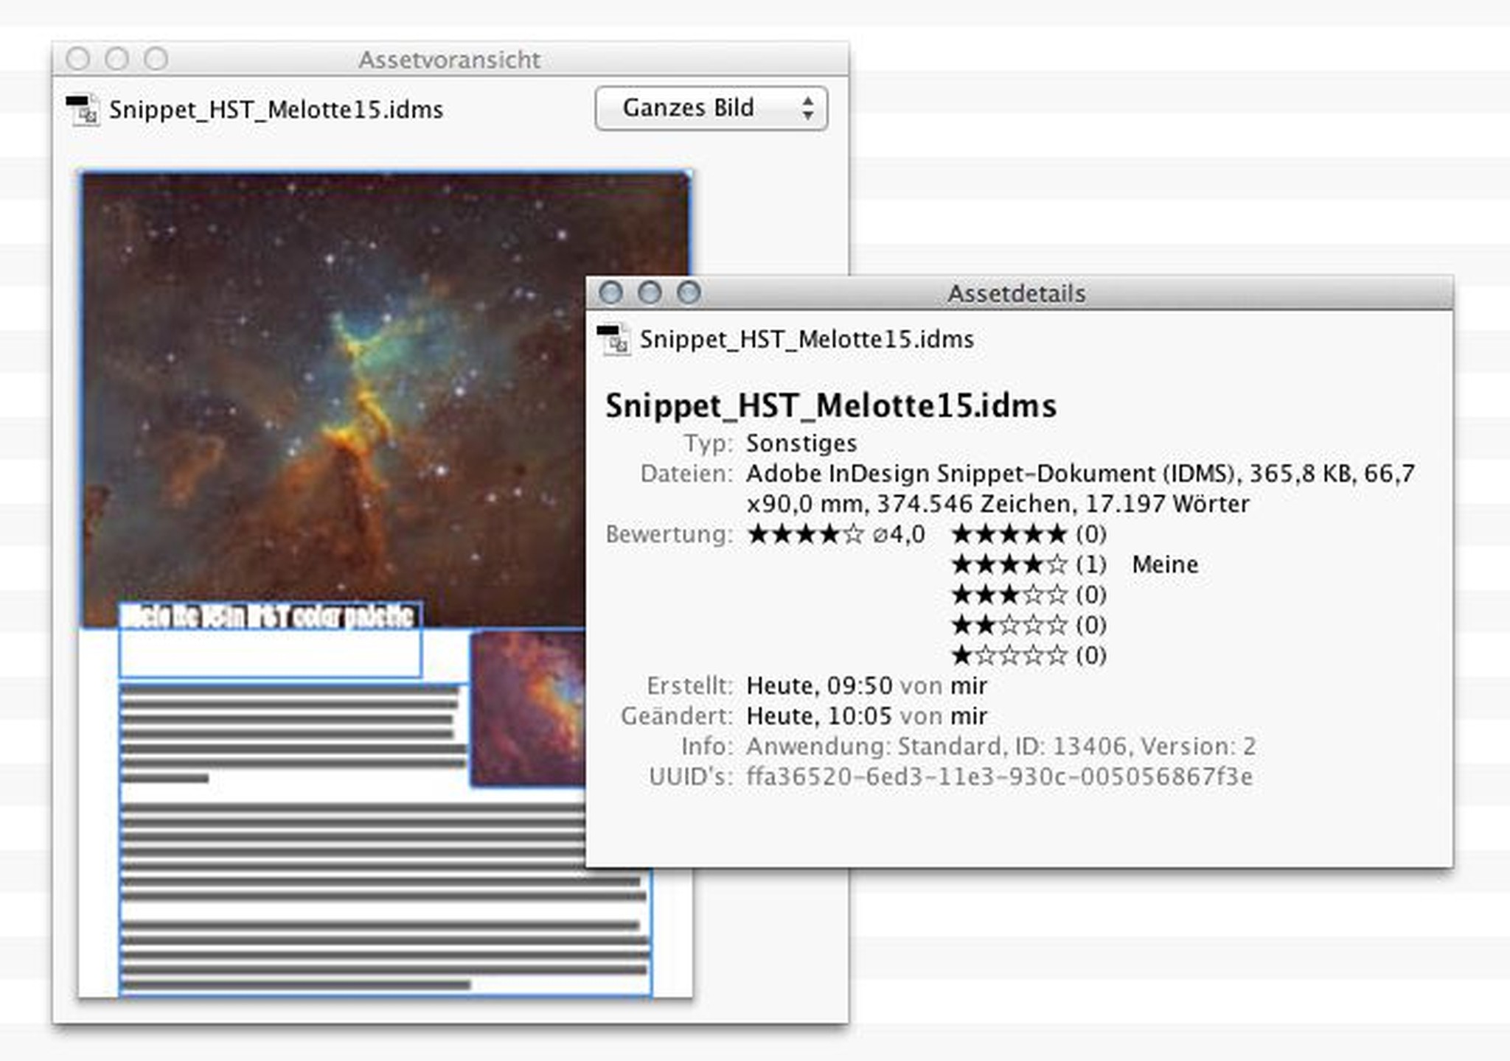This screenshot has width=1510, height=1061.
Task: Click the 'Meine' label next to the four-star rating
Action: click(1165, 564)
